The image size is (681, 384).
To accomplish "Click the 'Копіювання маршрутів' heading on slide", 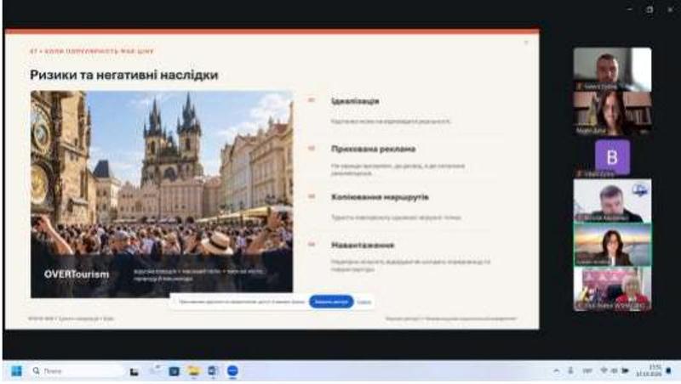I will [380, 197].
